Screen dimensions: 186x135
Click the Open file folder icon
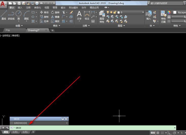(15, 3)
